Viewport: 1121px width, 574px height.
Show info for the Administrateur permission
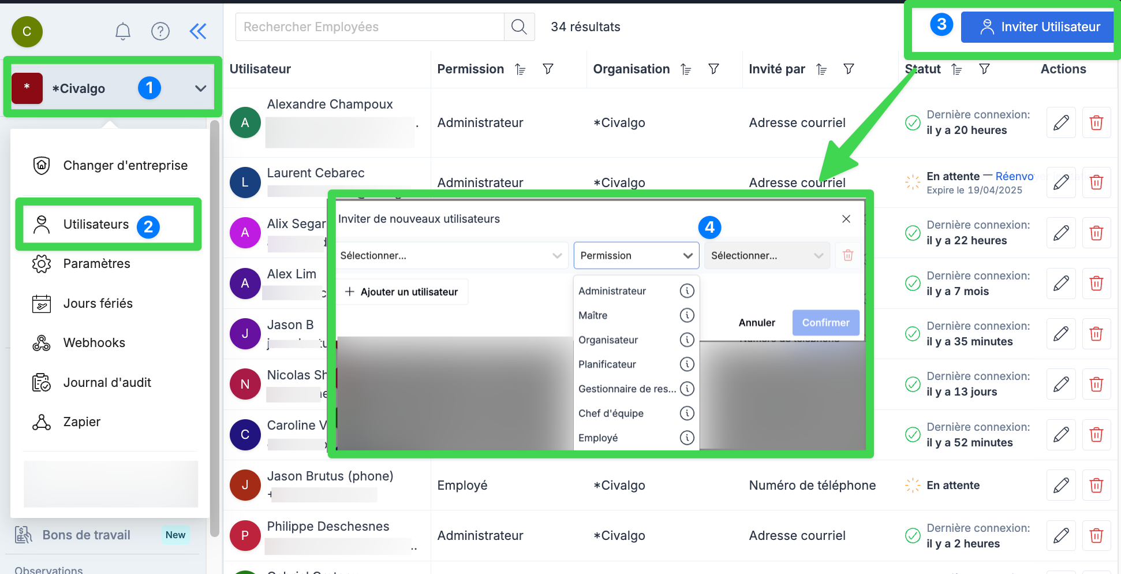coord(686,291)
